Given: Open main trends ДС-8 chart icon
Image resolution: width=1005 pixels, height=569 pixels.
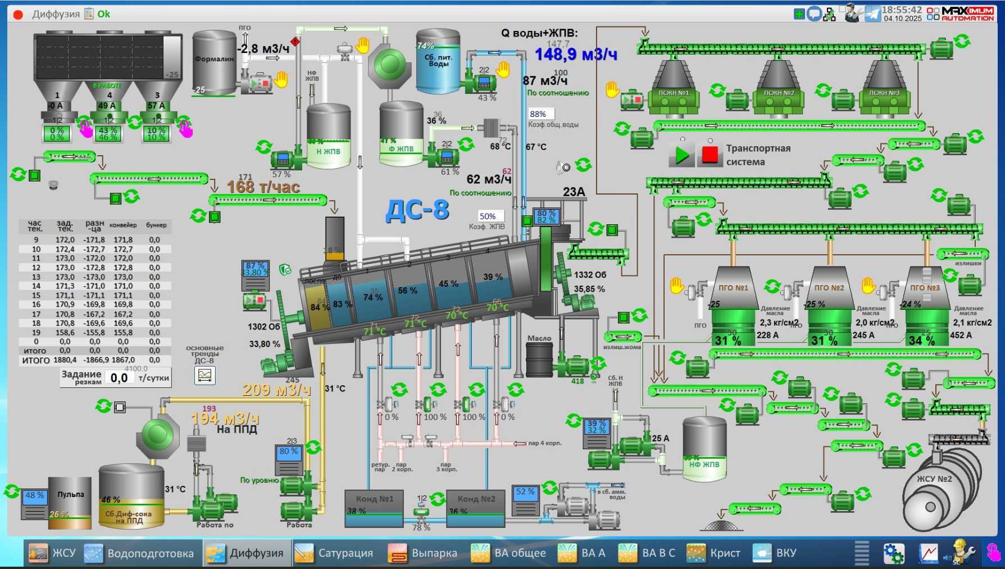Looking at the screenshot, I should point(205,375).
